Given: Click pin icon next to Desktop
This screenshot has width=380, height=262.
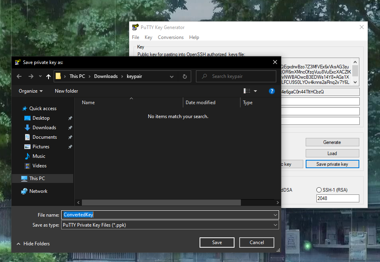Looking at the screenshot, I should coord(70,118).
